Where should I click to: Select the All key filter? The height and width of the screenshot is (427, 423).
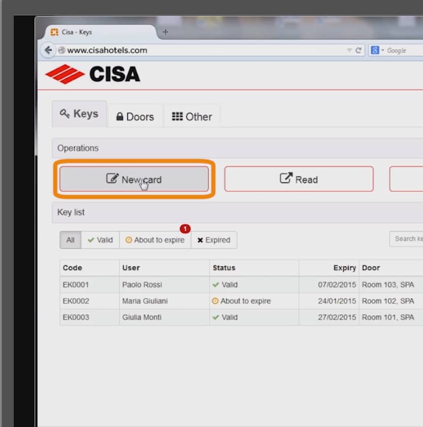[x=70, y=240]
